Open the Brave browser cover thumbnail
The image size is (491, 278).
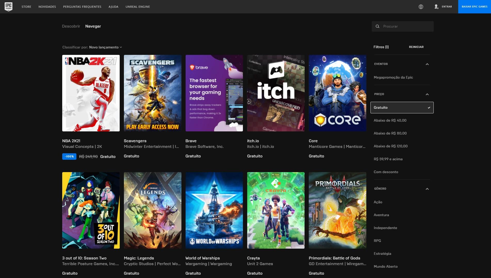214,93
